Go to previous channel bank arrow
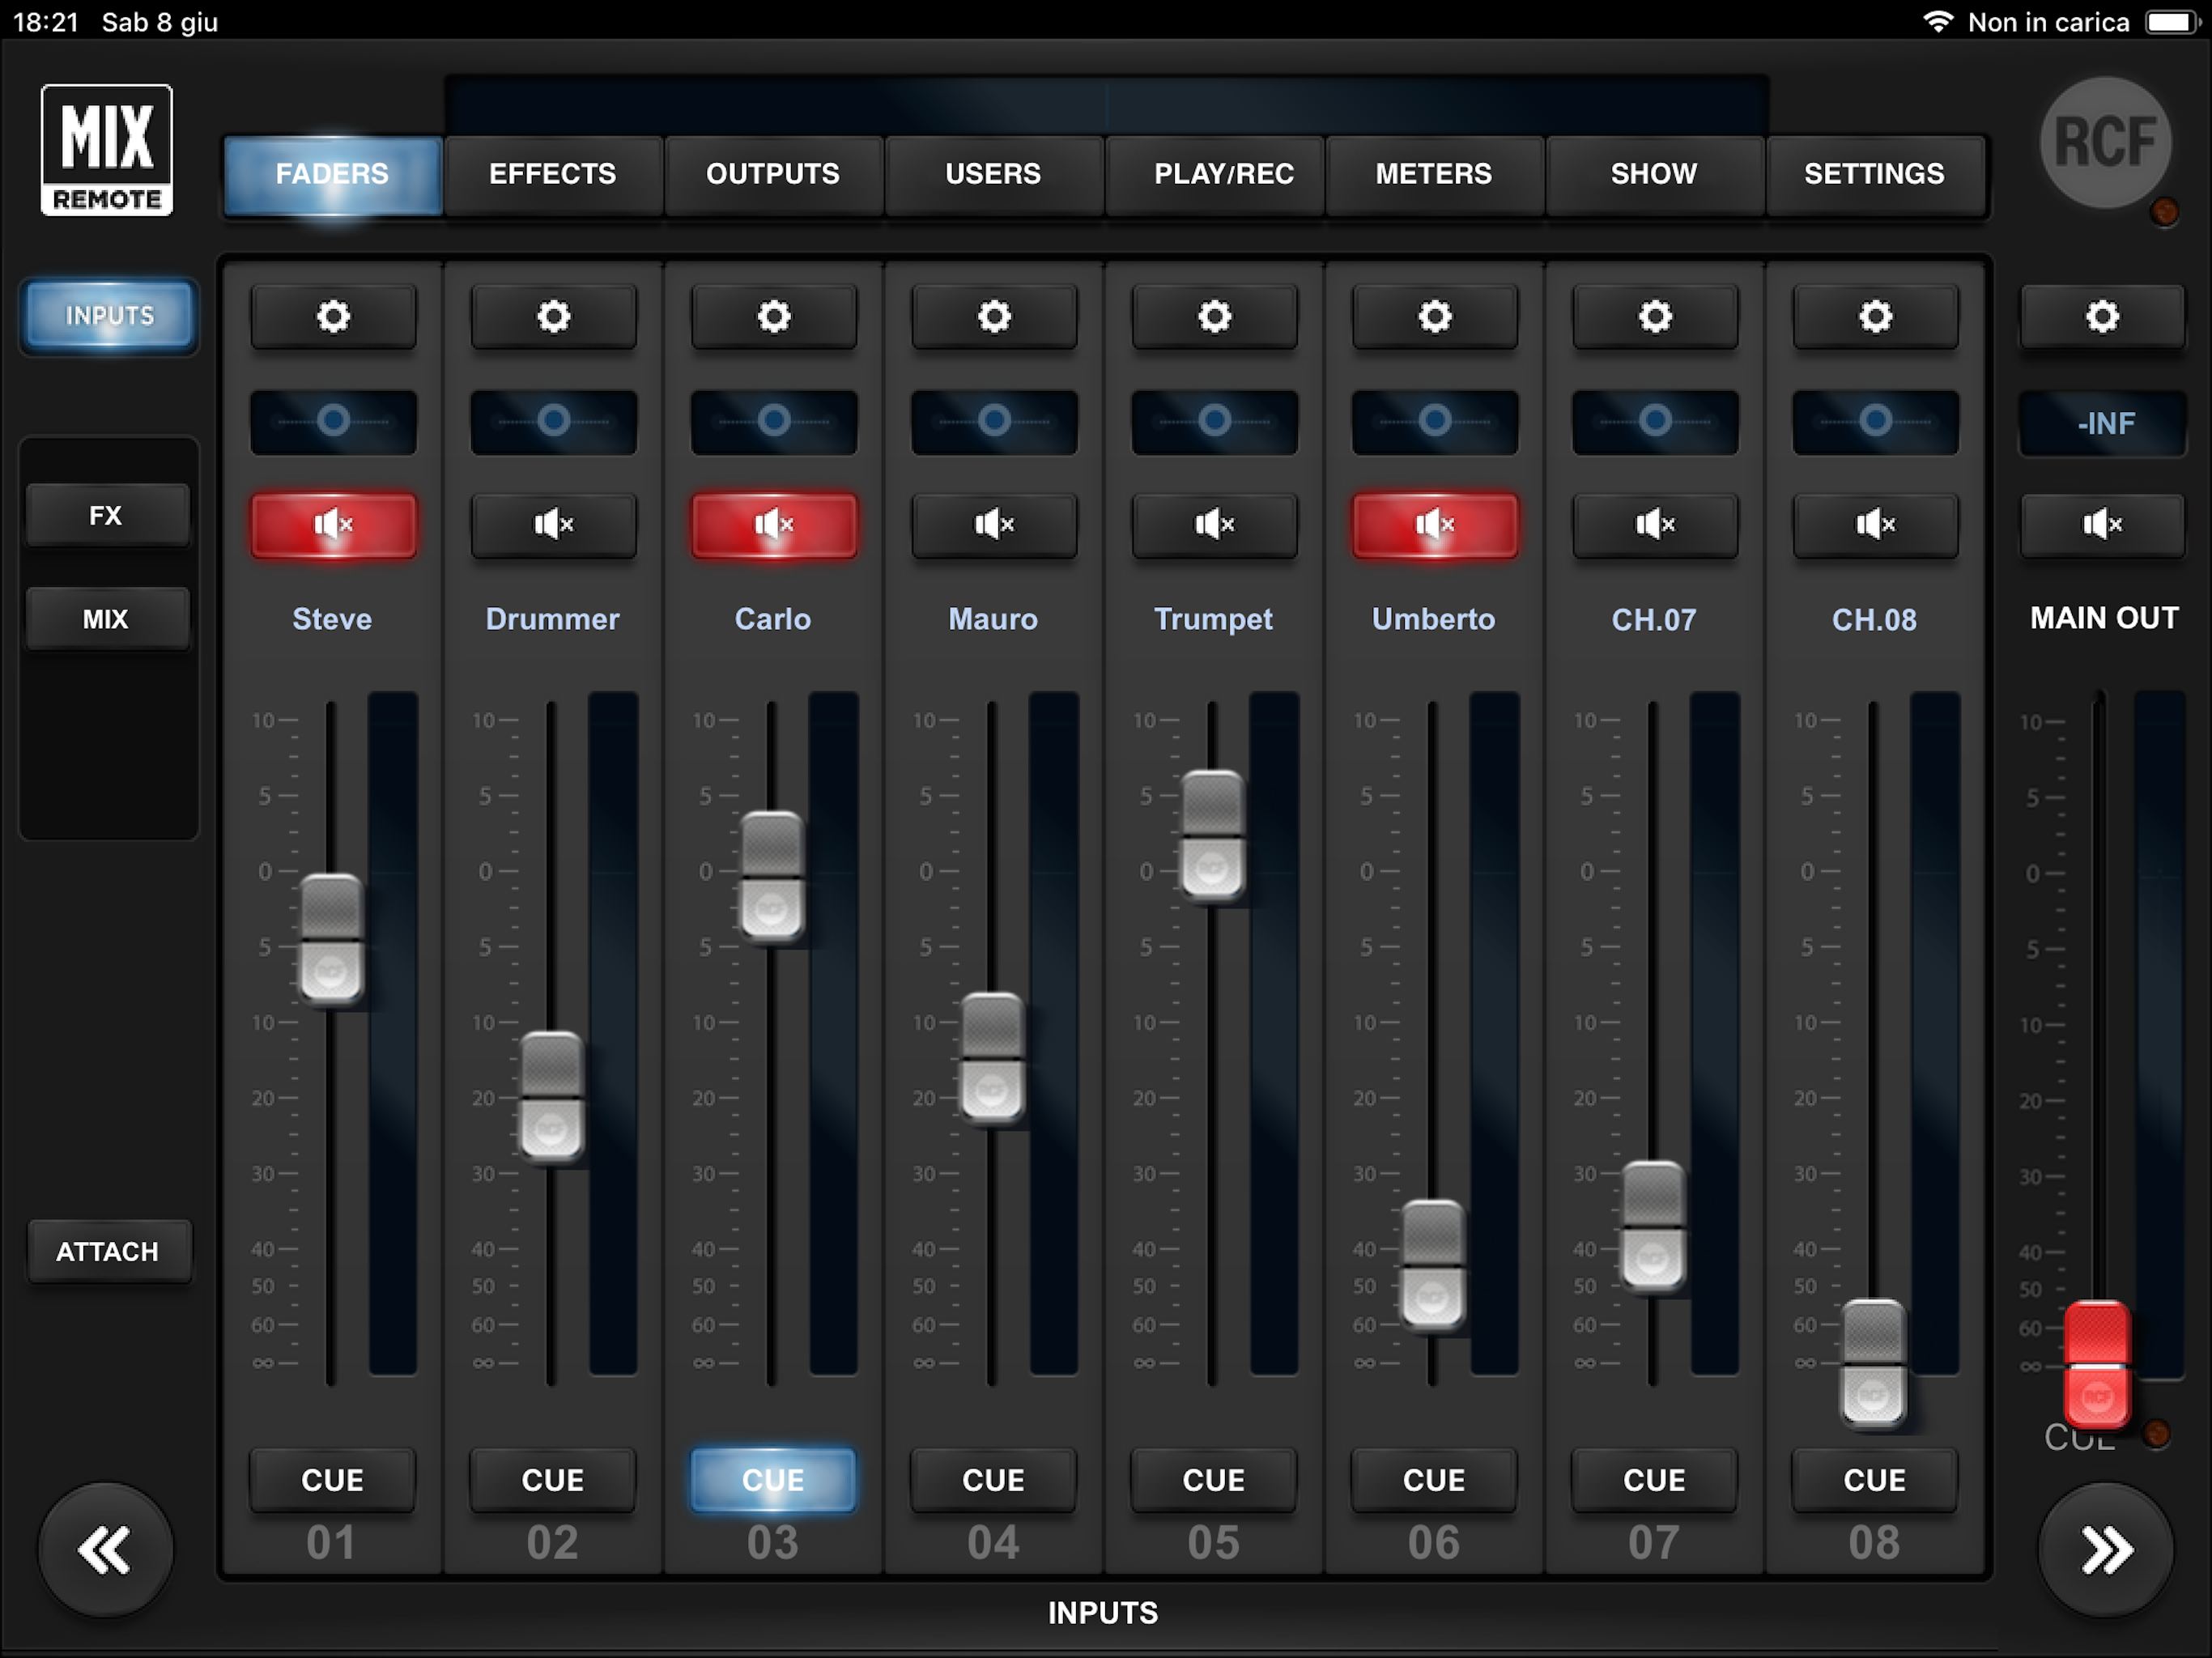Viewport: 2212px width, 1658px height. click(105, 1550)
